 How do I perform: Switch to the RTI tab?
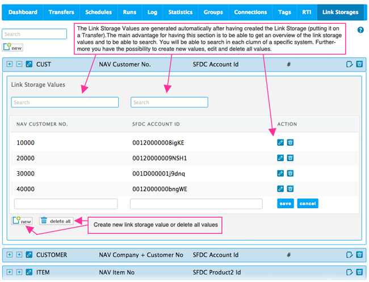(307, 12)
